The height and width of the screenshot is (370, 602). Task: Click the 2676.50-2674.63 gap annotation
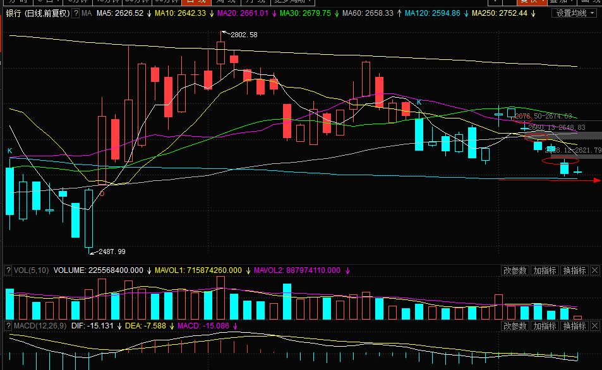(x=543, y=116)
